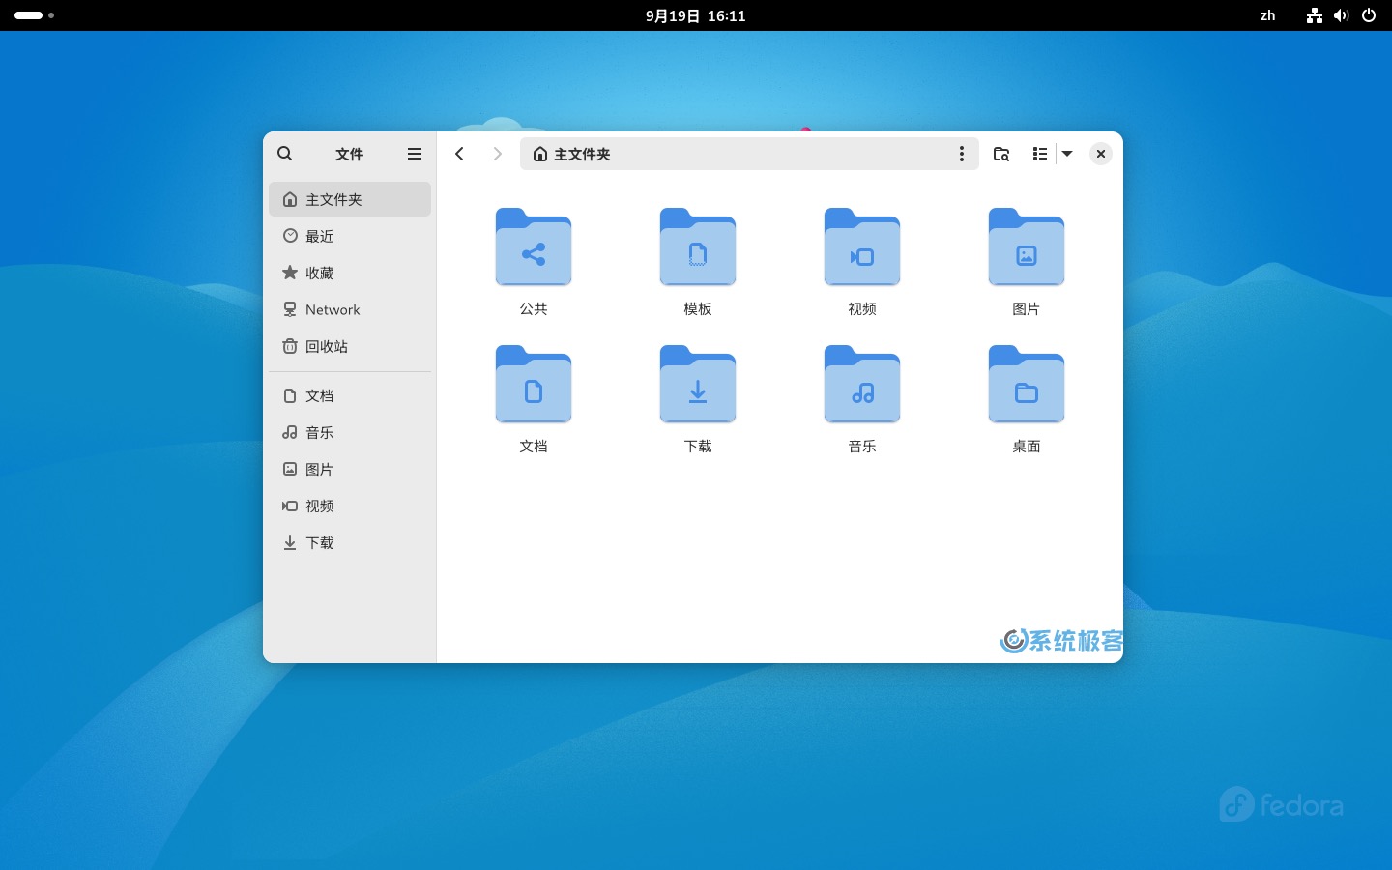Open 视频 in the sidebar
The image size is (1392, 870).
click(350, 506)
